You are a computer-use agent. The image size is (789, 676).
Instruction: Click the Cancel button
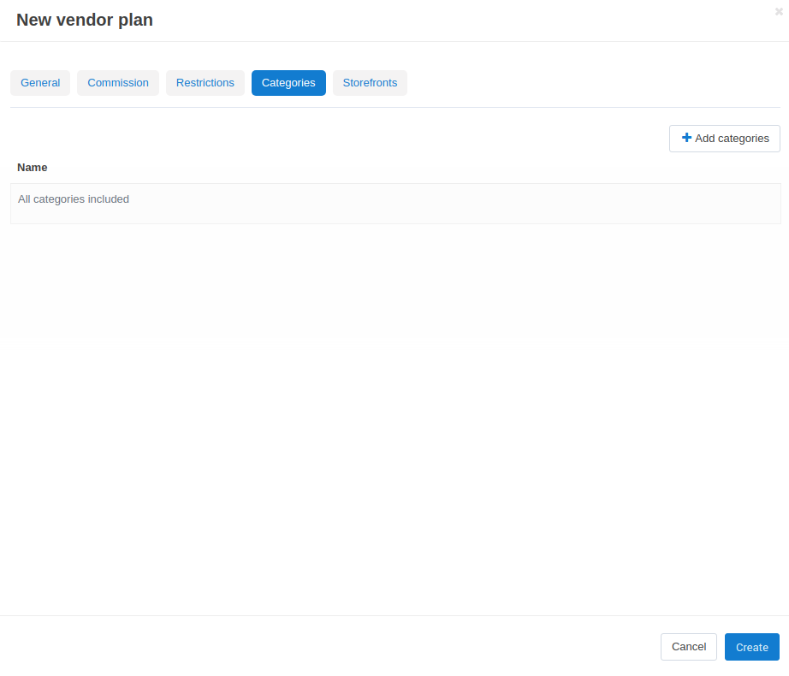pos(688,647)
